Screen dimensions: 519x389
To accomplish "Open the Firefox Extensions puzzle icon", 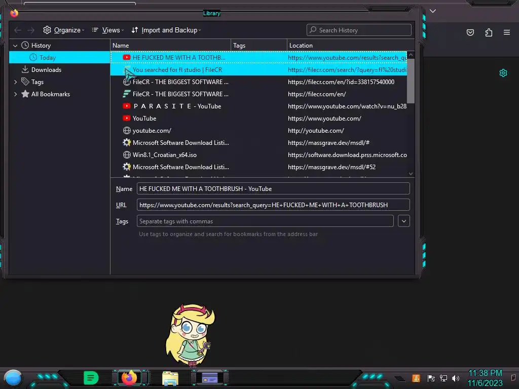I will [489, 32].
